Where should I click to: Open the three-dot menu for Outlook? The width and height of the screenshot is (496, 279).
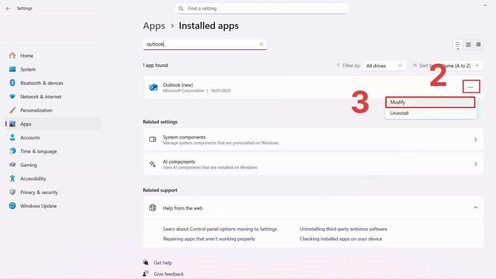[x=470, y=87]
